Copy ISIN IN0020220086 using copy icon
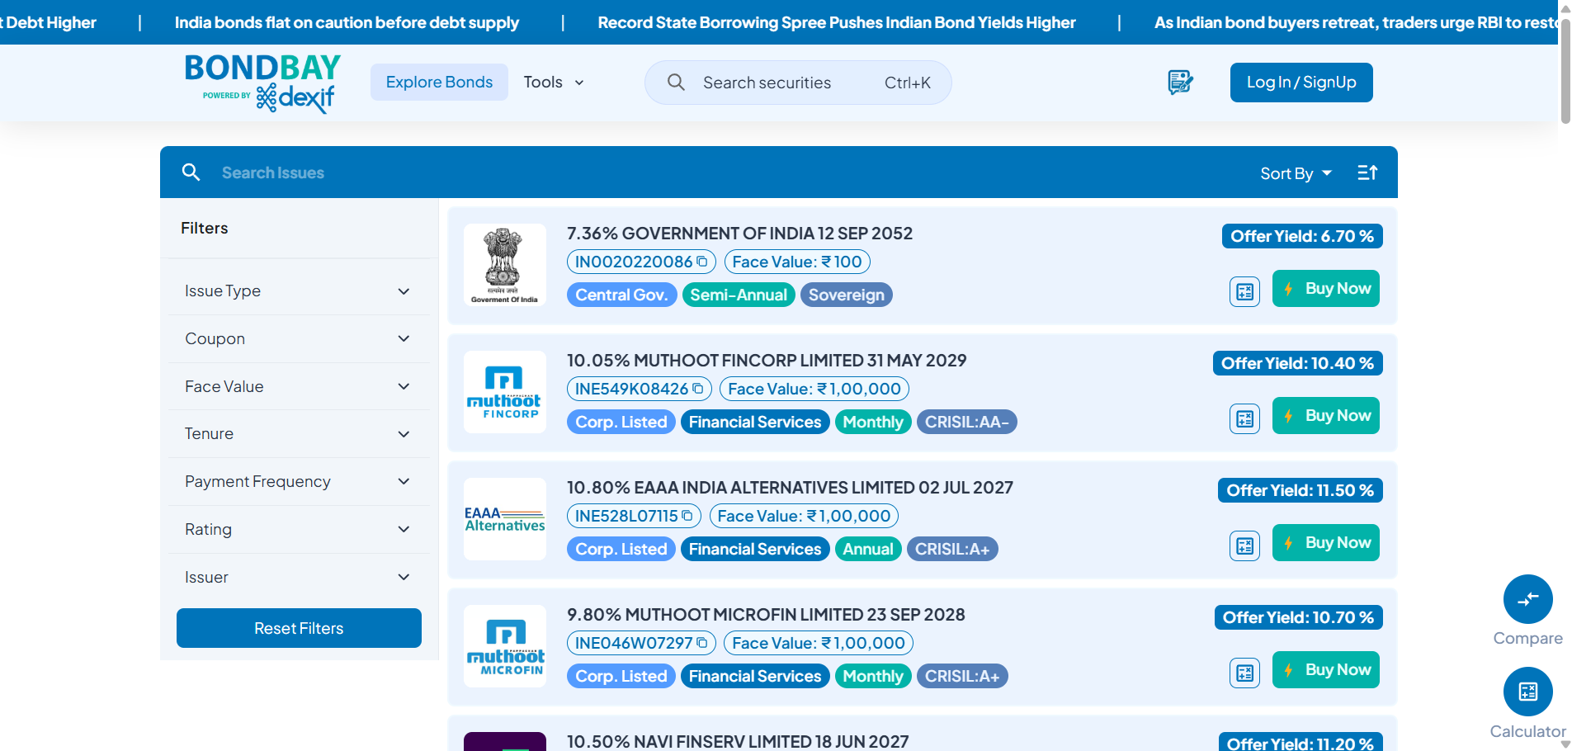 (x=702, y=262)
